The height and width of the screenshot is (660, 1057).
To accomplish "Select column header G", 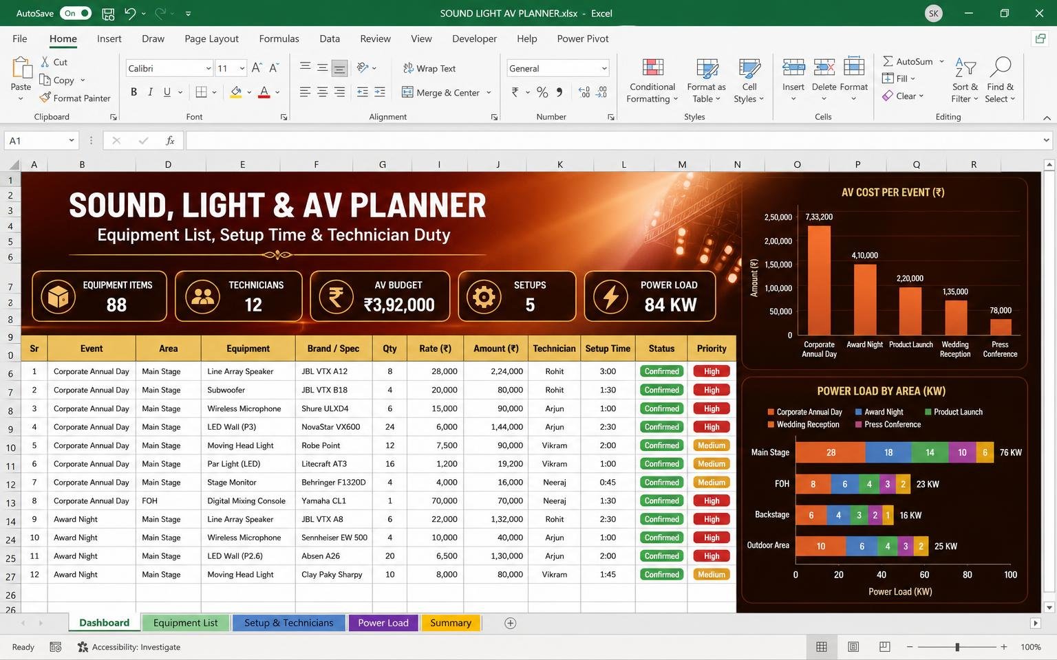I will (382, 164).
